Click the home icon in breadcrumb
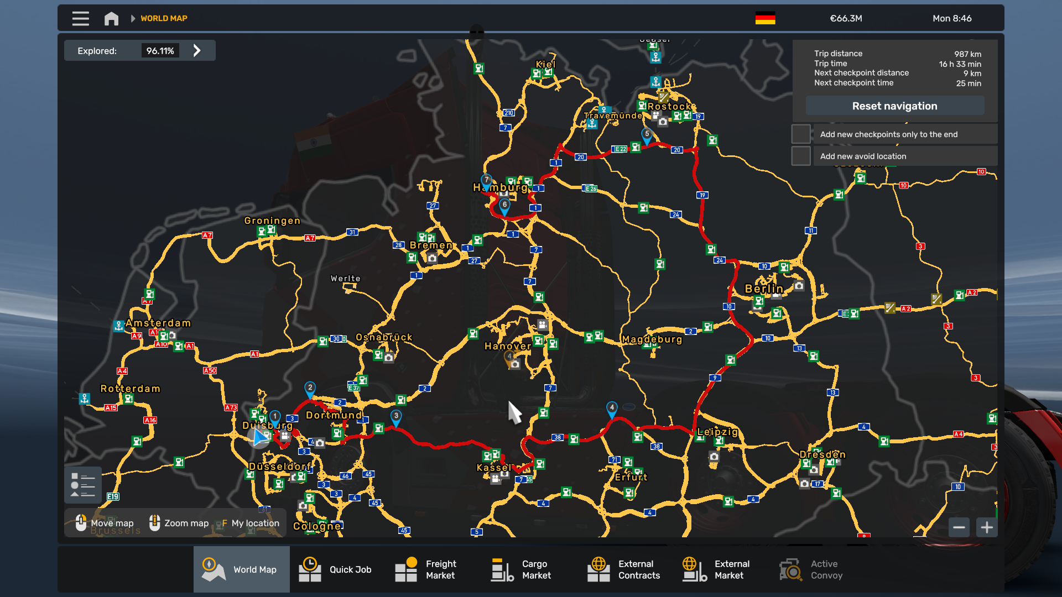 111,19
